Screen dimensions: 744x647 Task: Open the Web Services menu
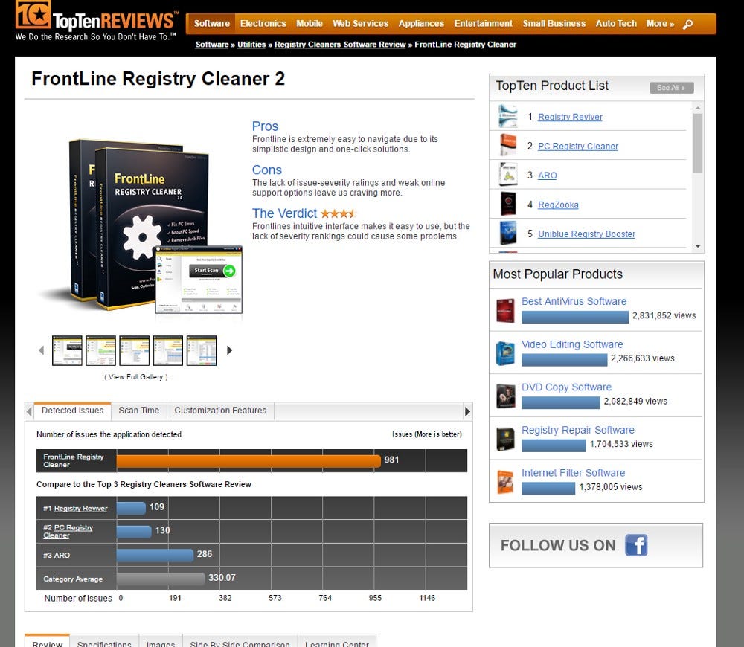(360, 23)
